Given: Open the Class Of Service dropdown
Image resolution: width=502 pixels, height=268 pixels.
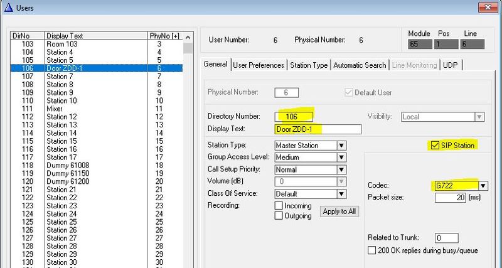Looking at the screenshot, I should click(x=341, y=194).
